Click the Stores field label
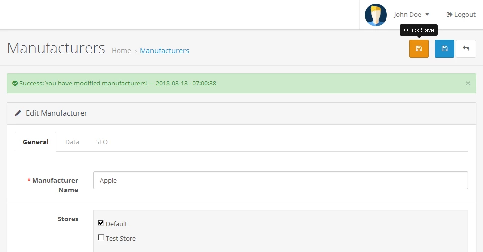The height and width of the screenshot is (252, 483). [x=68, y=219]
